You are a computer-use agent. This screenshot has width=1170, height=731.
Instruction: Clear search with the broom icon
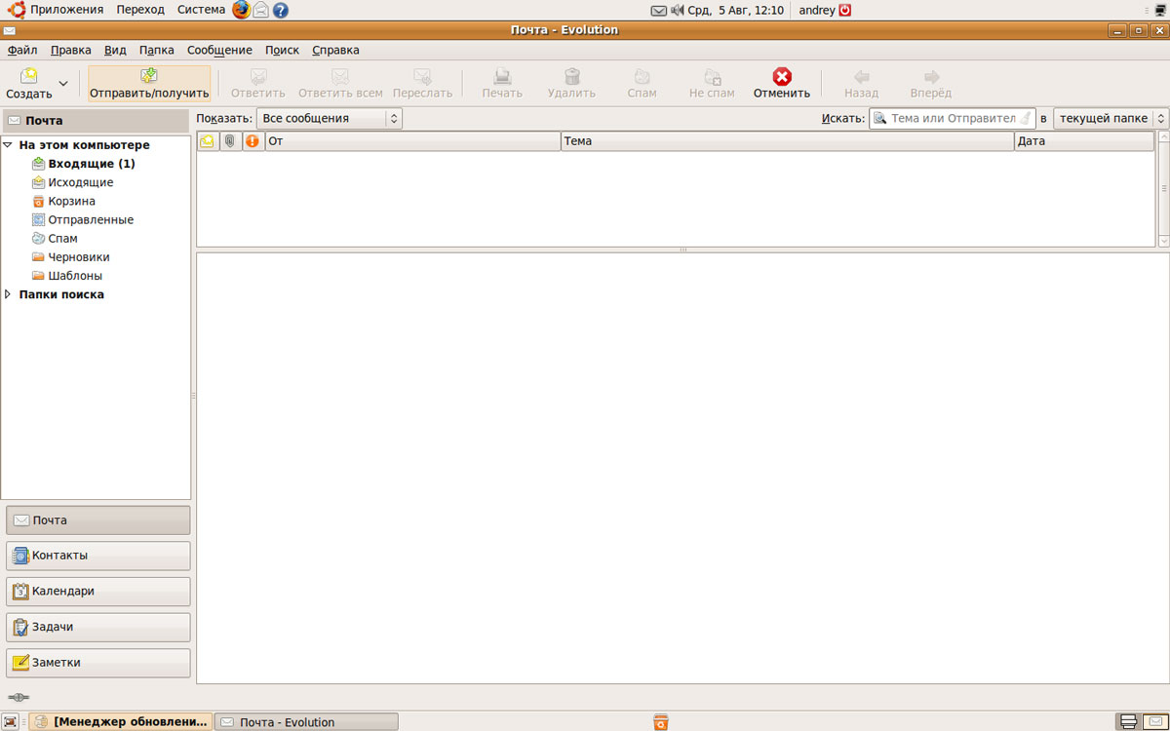click(x=1025, y=118)
